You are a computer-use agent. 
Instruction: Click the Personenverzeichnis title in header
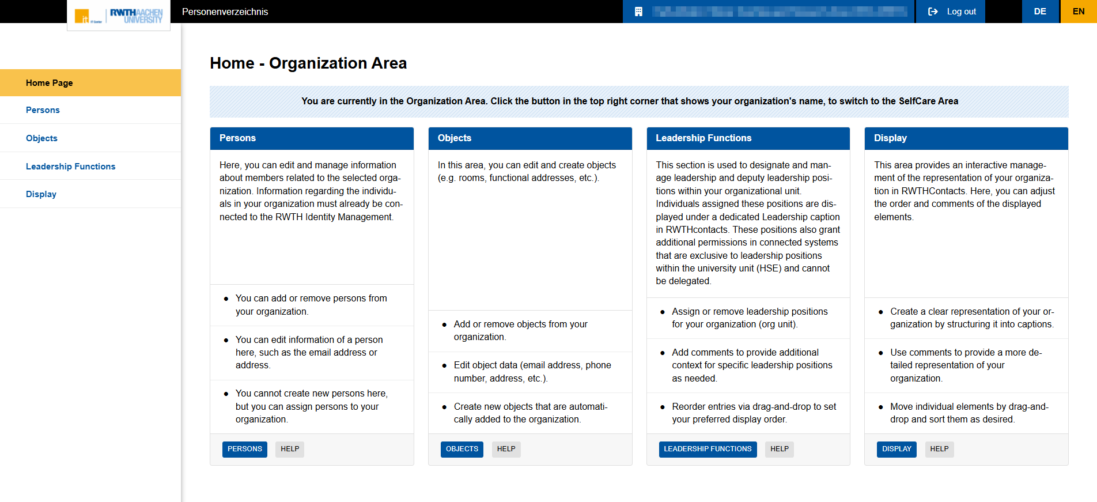click(225, 12)
